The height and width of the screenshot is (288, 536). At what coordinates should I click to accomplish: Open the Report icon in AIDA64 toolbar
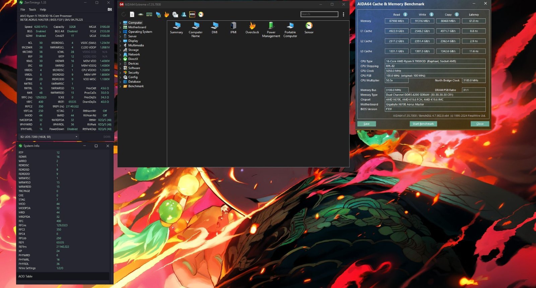click(x=132, y=14)
